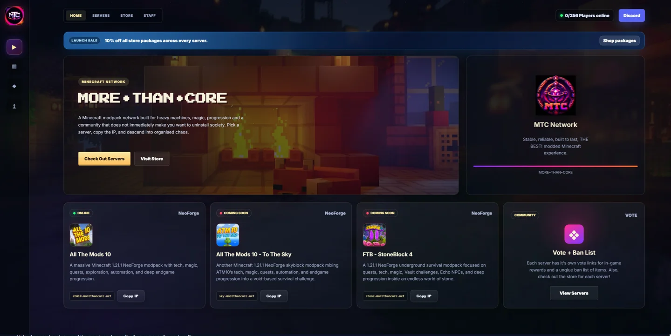Open the person icon in sidebar
Screen dimensions: 671x336
[x=14, y=107]
